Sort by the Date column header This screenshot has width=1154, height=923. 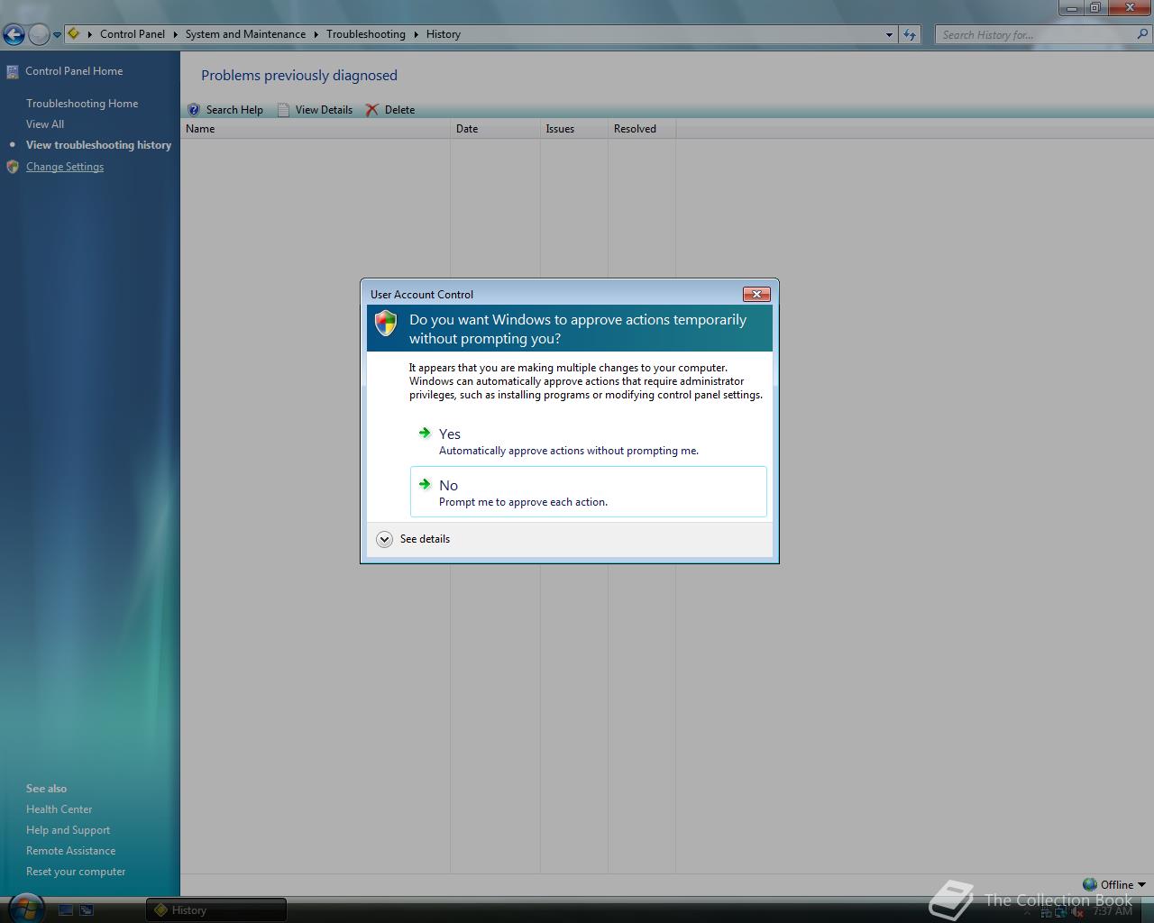point(495,129)
